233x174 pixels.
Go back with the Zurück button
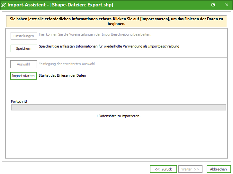pyautogui.click(x=163, y=169)
